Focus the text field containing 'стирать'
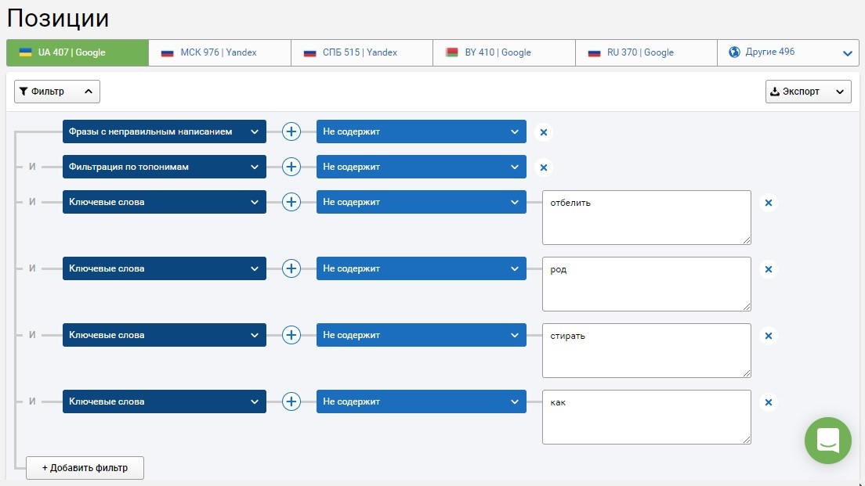 [646, 351]
